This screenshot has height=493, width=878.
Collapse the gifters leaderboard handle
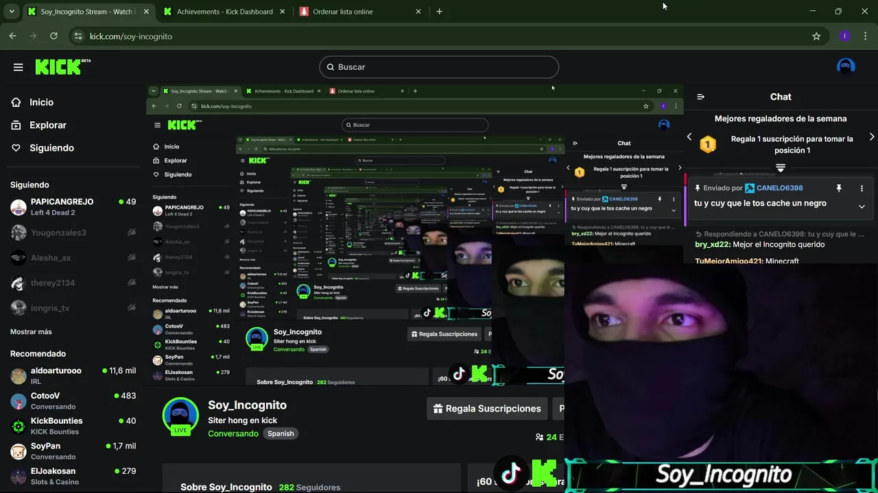pos(781,168)
